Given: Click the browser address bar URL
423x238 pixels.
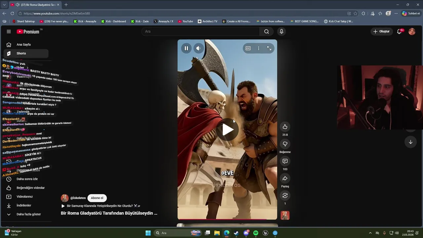Looking at the screenshot, I should pyautogui.click(x=57, y=14).
